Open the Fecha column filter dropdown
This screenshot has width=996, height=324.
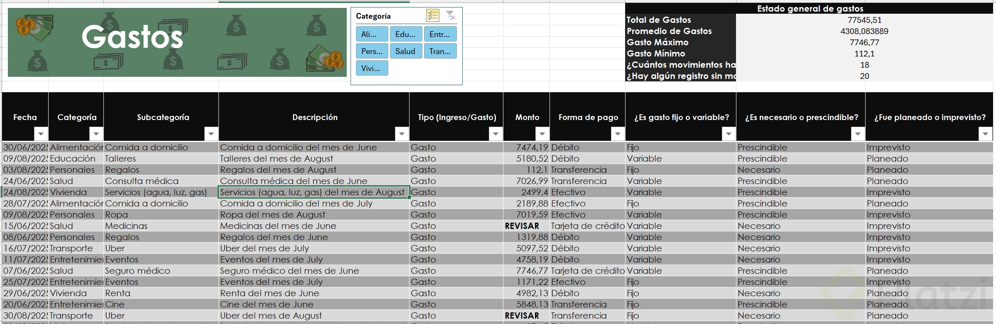(41, 134)
